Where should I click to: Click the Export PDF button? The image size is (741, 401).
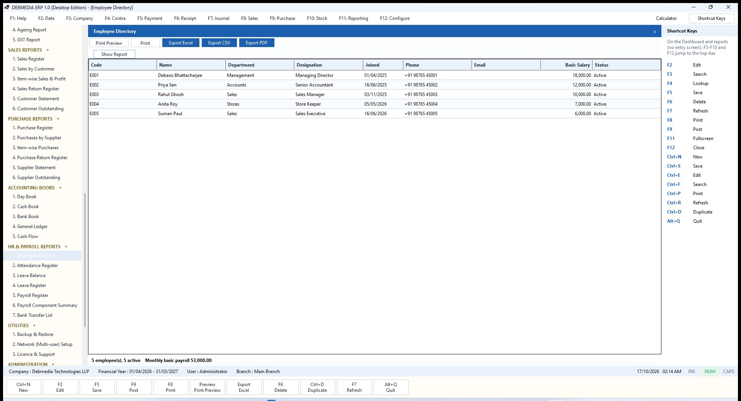pos(257,43)
